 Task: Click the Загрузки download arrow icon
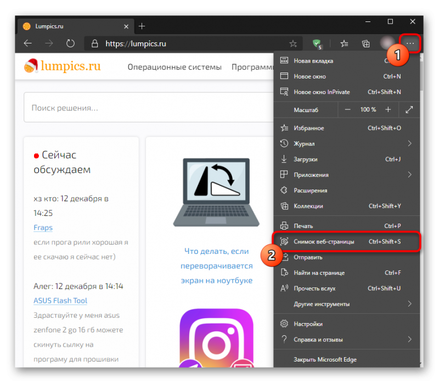point(284,159)
